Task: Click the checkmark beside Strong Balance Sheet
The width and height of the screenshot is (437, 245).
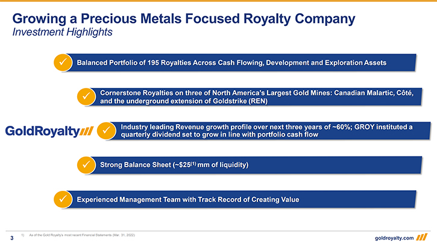Action: [86, 164]
